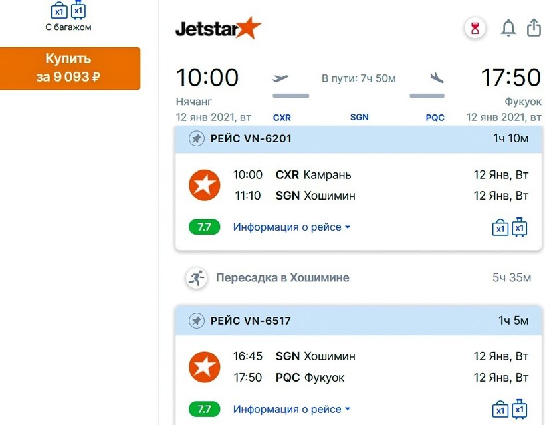Click the bell notification icon
Viewport: 545px width, 425px height.
(x=508, y=28)
